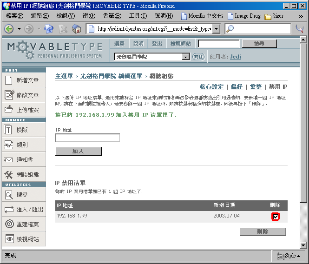Click the browser URL address field
The image size is (309, 264).
pyautogui.click(x=154, y=29)
